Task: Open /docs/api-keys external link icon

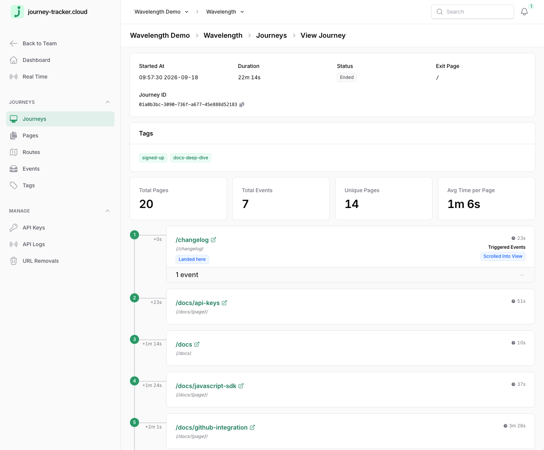Action: pos(224,303)
